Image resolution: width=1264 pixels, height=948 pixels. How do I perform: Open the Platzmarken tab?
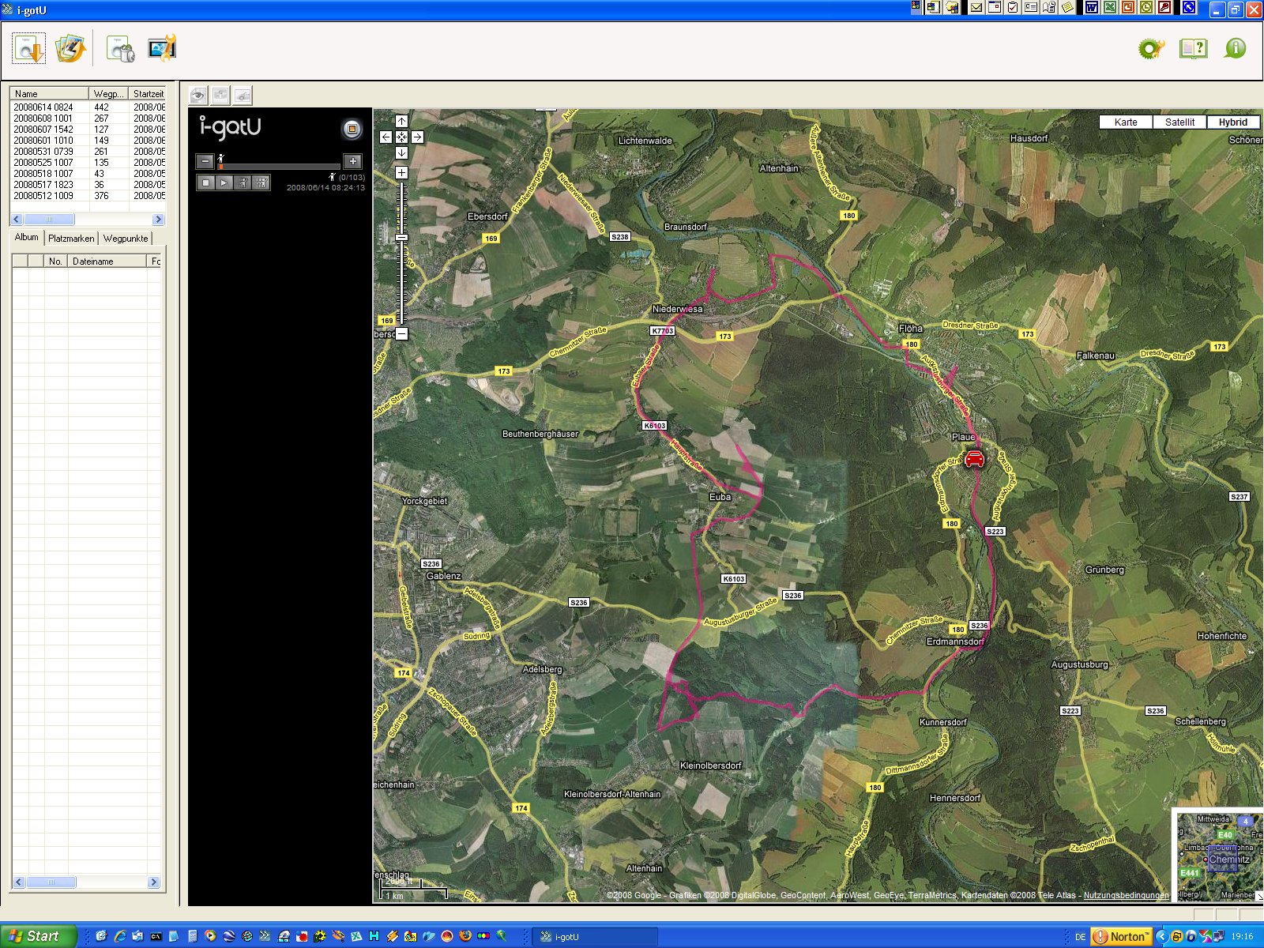point(71,238)
